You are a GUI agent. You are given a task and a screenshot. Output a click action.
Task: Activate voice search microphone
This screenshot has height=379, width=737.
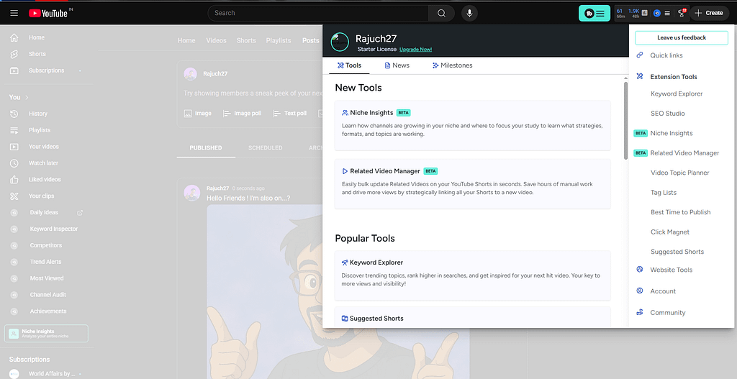469,13
